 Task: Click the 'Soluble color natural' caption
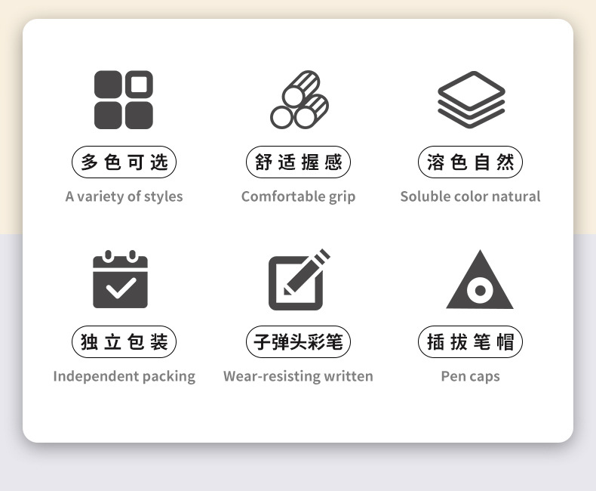click(x=471, y=196)
